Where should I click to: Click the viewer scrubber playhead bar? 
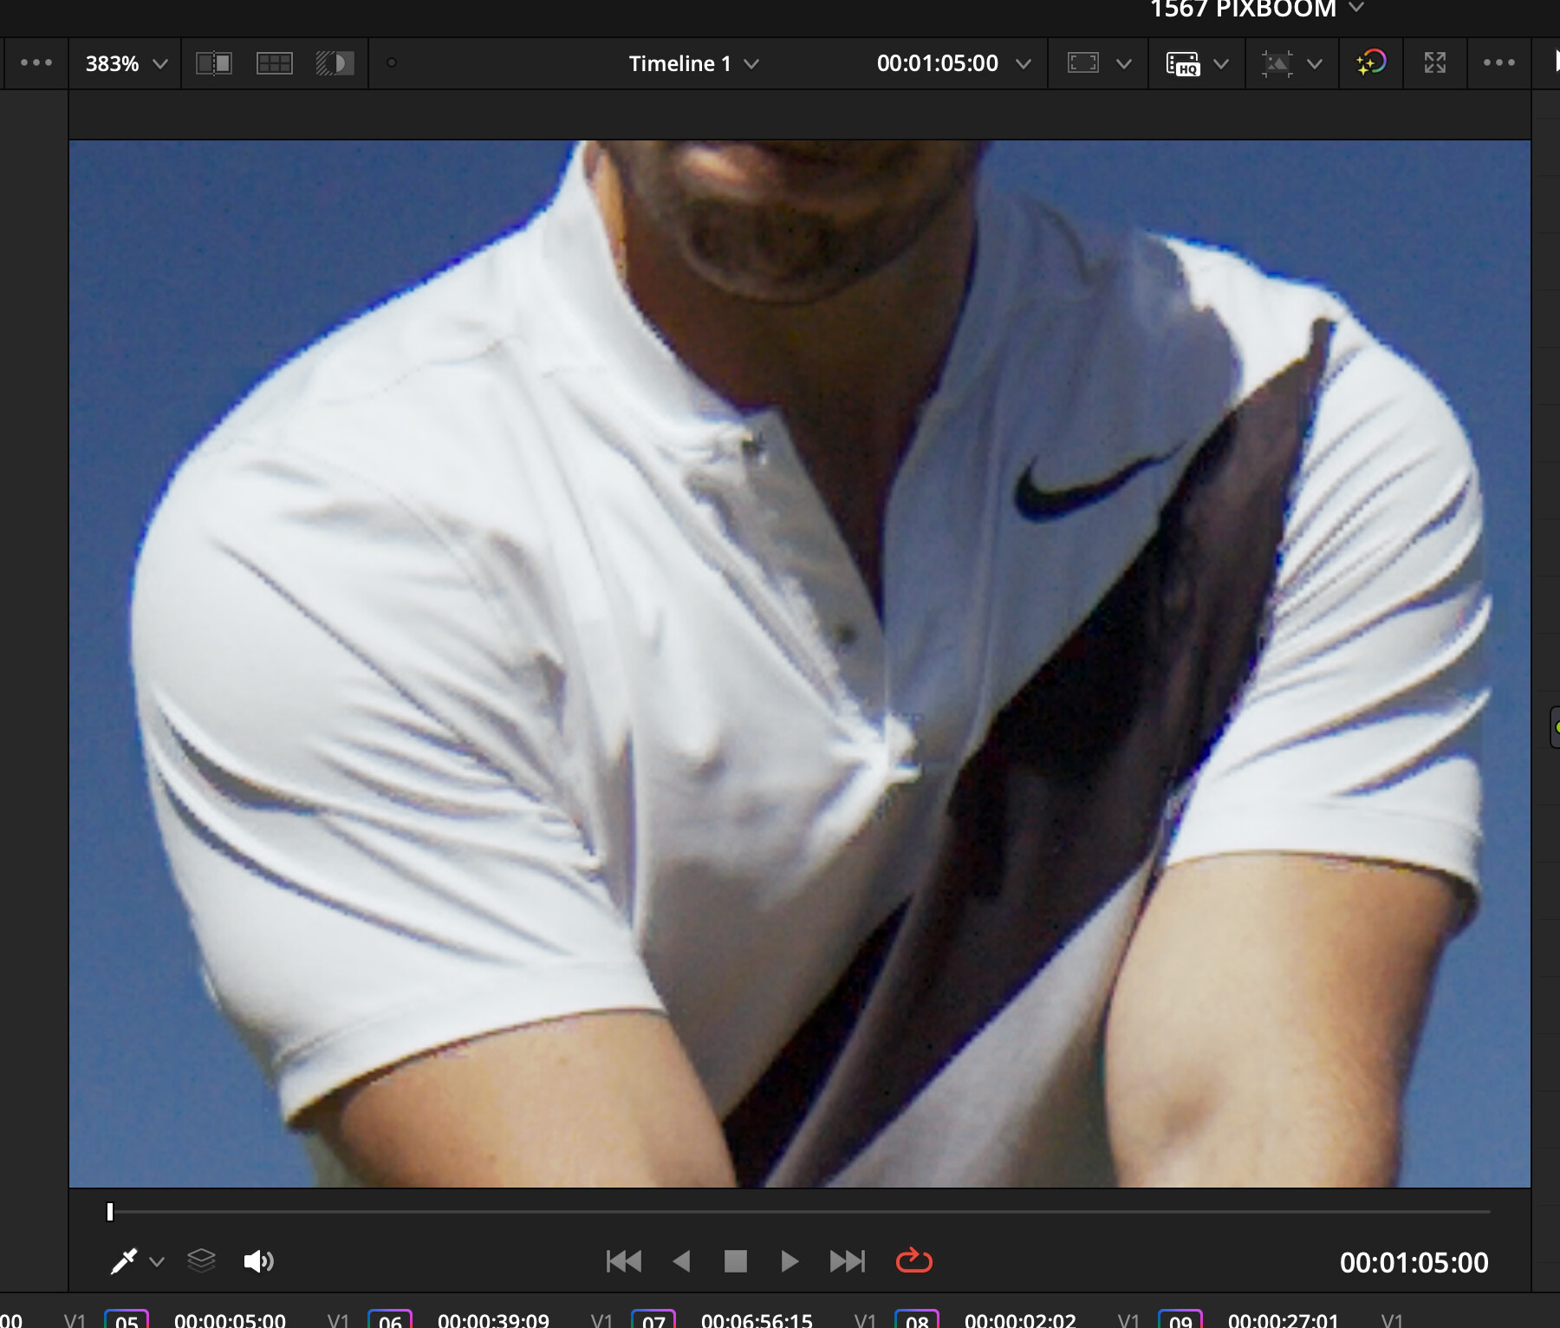pos(110,1211)
